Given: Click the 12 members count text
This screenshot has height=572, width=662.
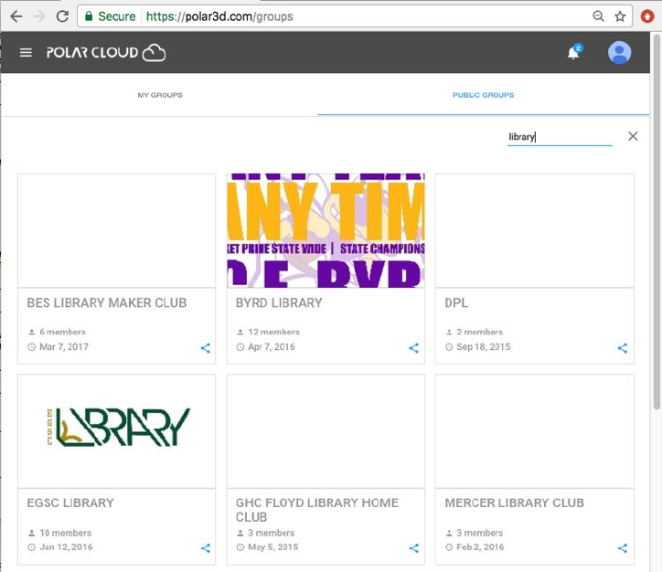Looking at the screenshot, I should [x=273, y=332].
